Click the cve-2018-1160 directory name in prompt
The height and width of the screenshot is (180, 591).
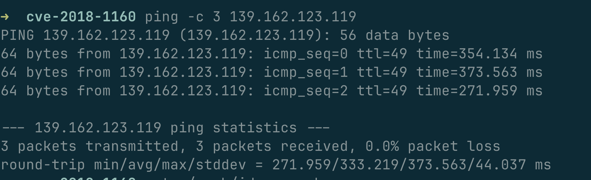click(x=81, y=17)
